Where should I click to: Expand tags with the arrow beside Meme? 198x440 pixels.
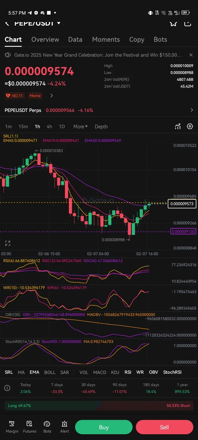point(51,96)
